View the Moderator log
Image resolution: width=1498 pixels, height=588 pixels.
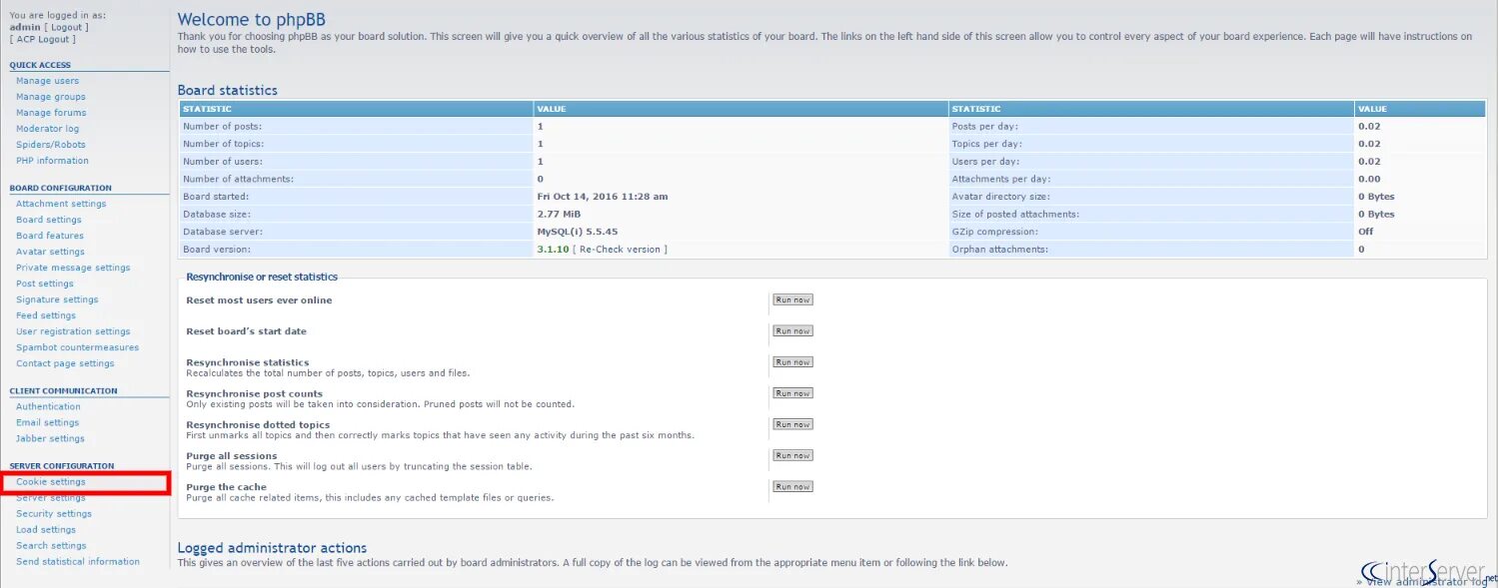(x=47, y=129)
